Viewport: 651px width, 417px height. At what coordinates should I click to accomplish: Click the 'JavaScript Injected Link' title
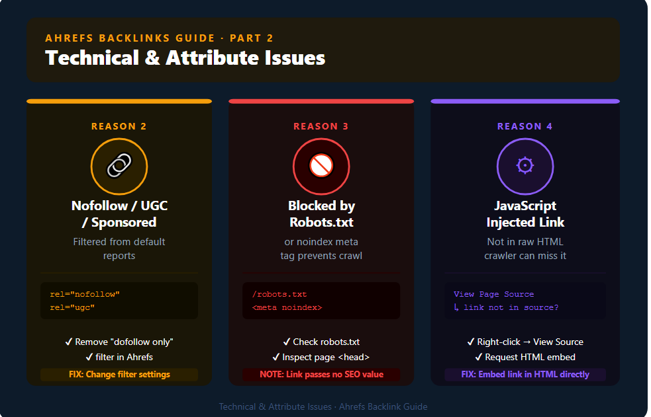tap(525, 213)
